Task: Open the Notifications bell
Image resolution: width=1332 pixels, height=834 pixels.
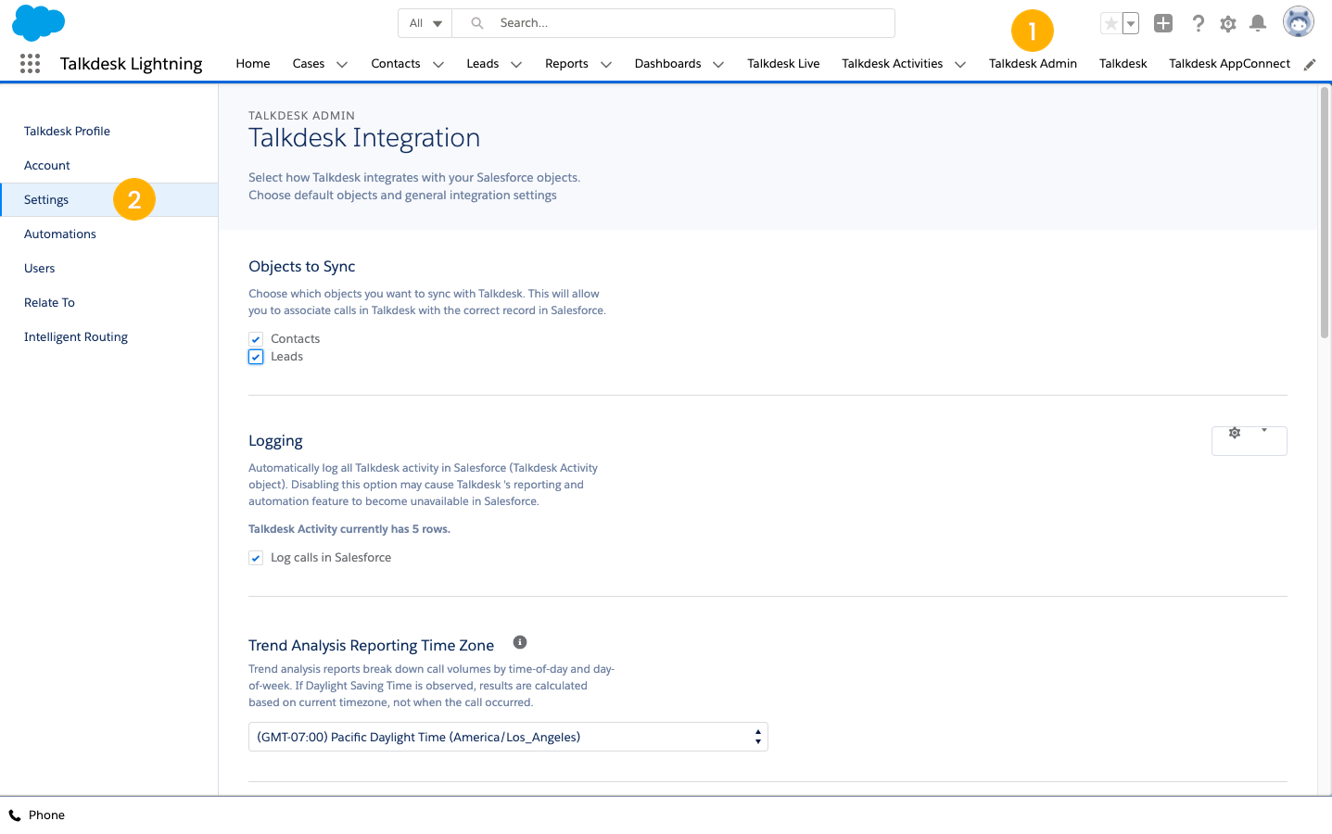Action: (x=1258, y=23)
